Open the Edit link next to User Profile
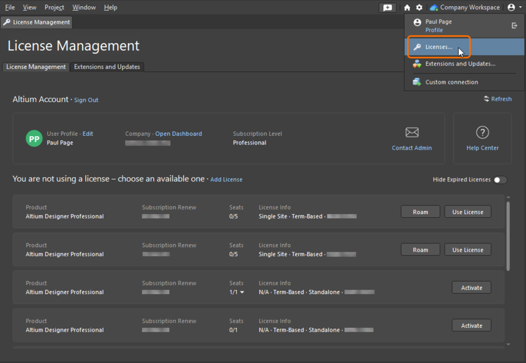Screen dimensions: 526x363 [x=88, y=133]
